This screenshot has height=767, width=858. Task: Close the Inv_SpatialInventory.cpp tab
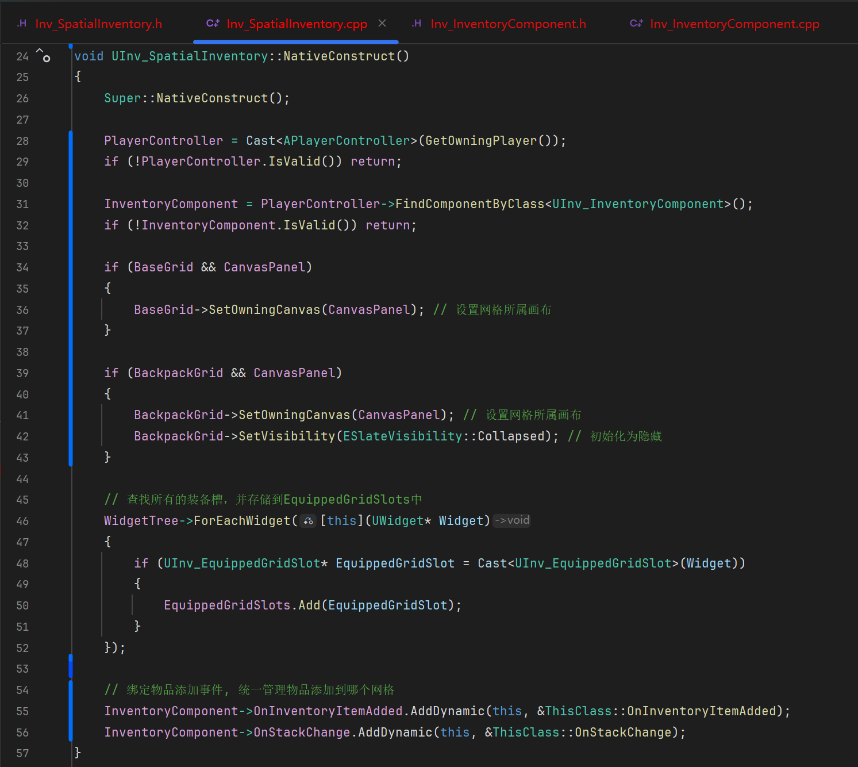(x=382, y=24)
